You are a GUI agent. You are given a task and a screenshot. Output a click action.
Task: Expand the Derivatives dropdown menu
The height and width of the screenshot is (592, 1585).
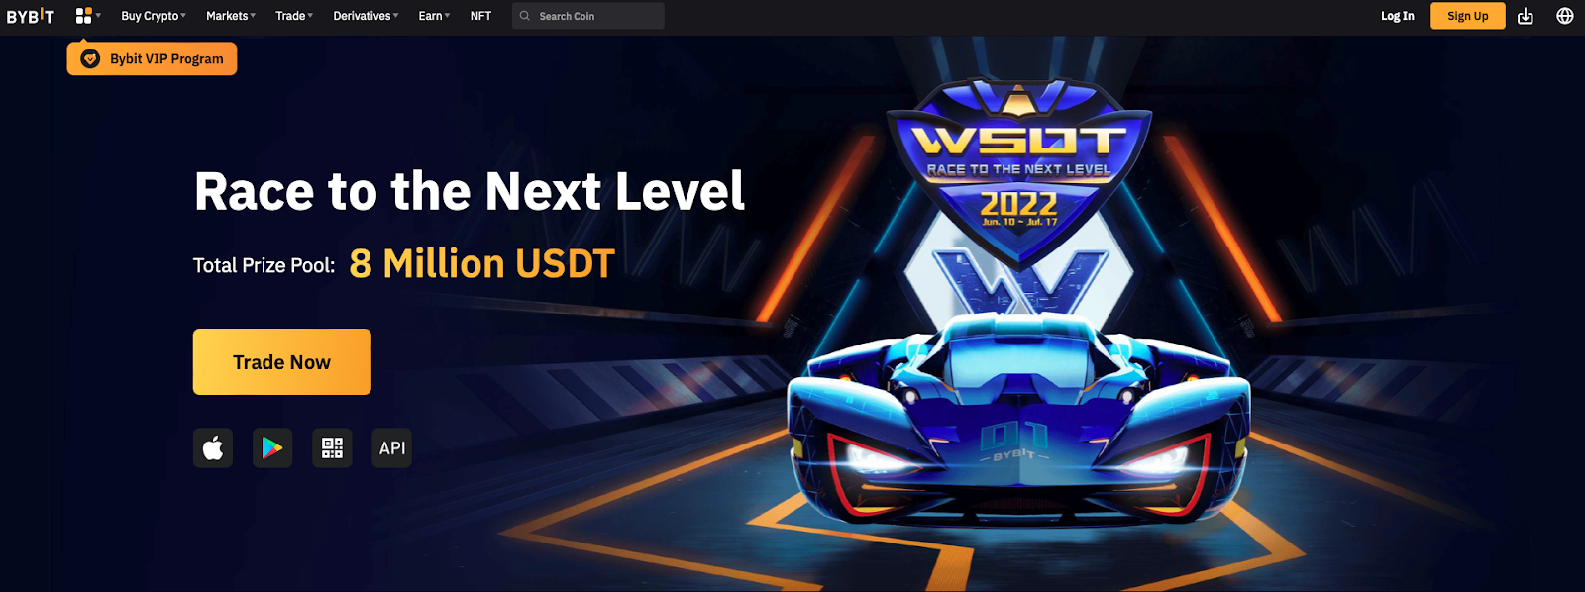(x=366, y=16)
